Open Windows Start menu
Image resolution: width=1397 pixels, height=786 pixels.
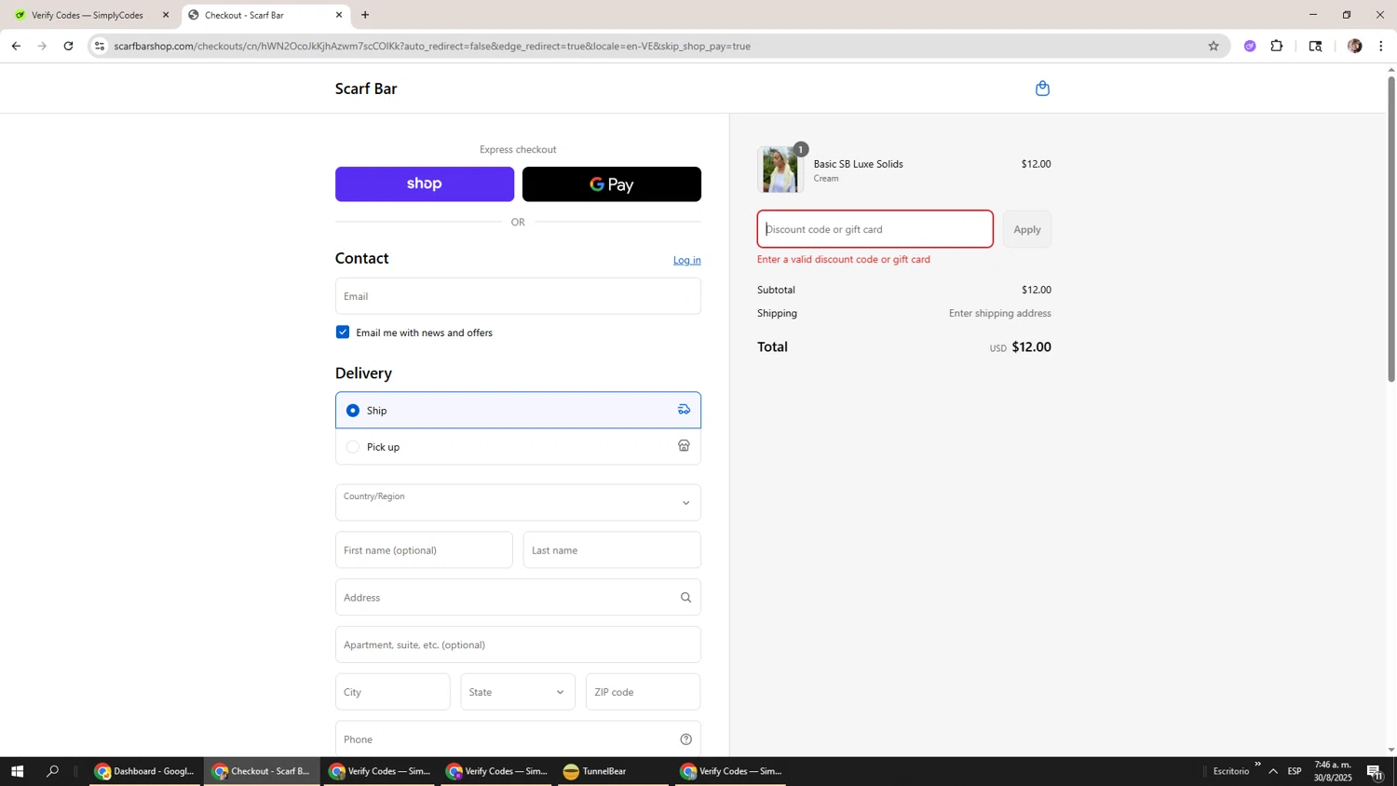(x=16, y=771)
